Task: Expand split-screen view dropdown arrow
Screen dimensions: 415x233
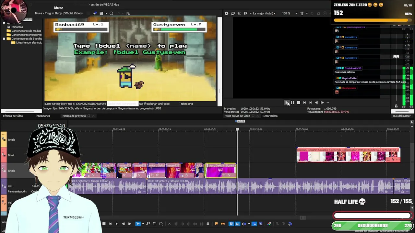Action: (251, 13)
